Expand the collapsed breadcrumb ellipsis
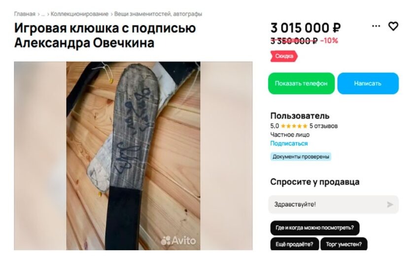This screenshot has width=419, height=258. pos(43,14)
